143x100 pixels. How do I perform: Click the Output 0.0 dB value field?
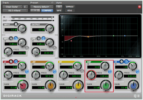pyautogui.click(x=39, y=30)
